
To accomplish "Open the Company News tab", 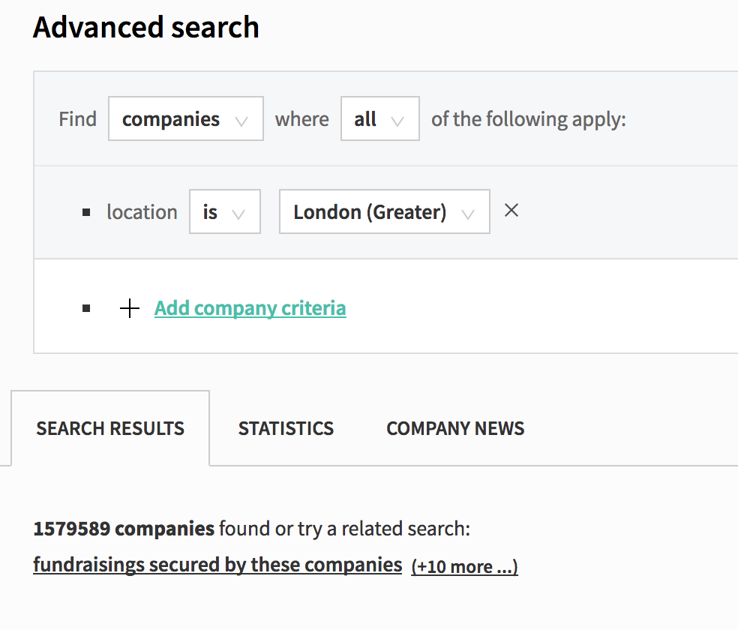I will pyautogui.click(x=455, y=429).
